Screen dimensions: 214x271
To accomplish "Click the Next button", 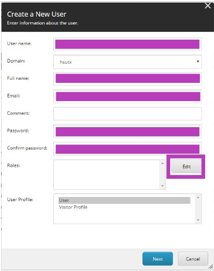I will click(158, 258).
